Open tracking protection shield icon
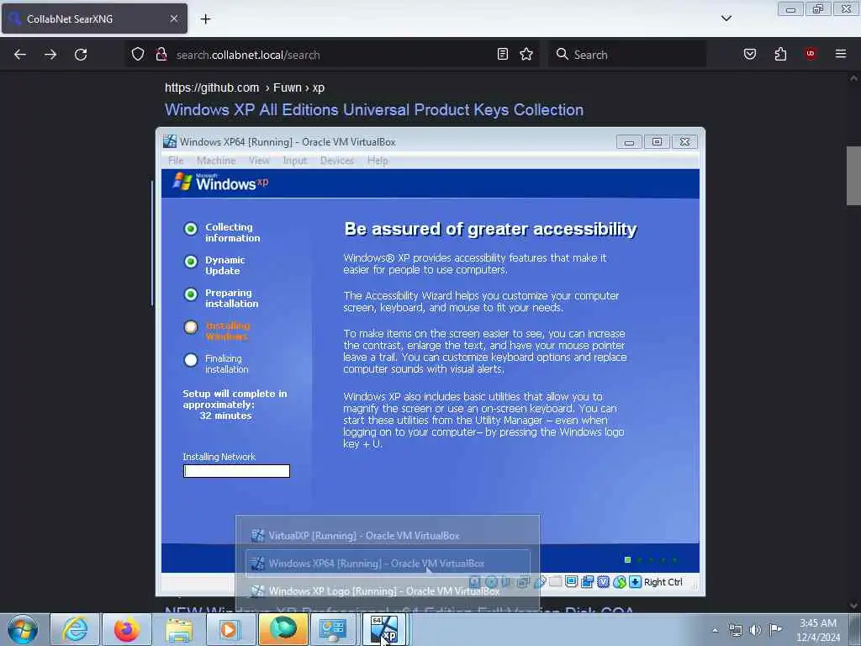861x646 pixels. click(138, 55)
